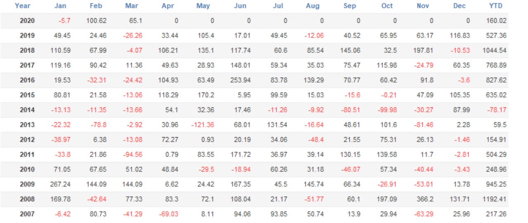Click the 2020 February value 100.62
Viewport: 528px width, 223px height.
tap(96, 21)
